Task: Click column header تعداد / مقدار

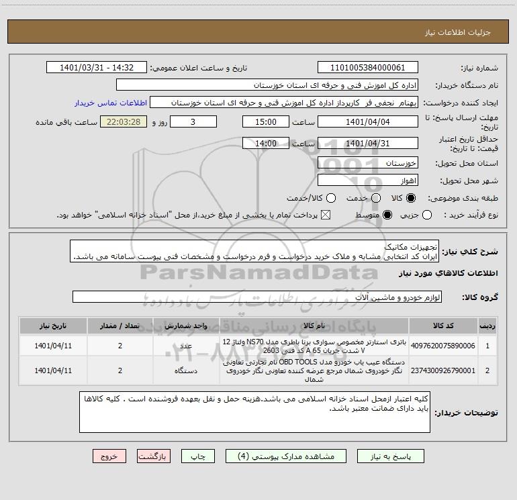Action: 120,326
